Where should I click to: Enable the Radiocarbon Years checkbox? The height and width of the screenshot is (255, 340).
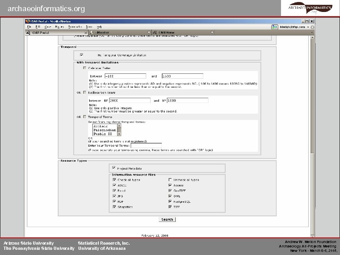[85, 92]
